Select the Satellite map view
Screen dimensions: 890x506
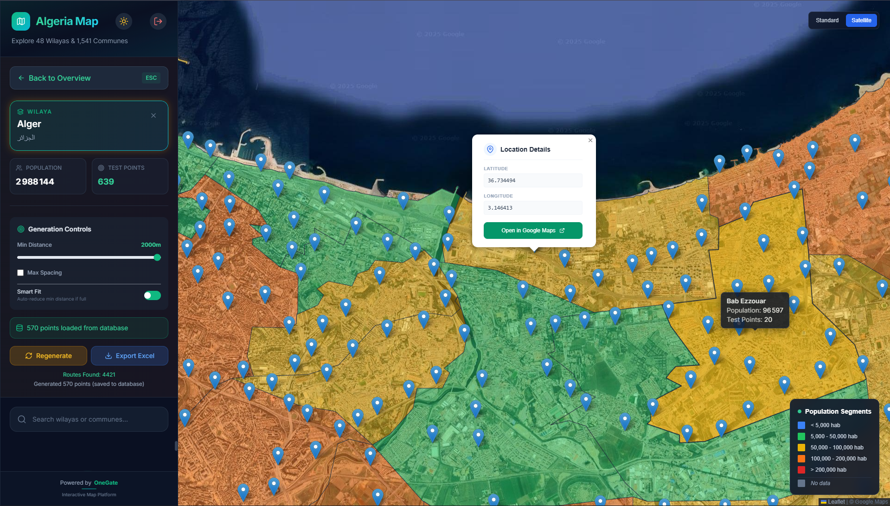(861, 20)
